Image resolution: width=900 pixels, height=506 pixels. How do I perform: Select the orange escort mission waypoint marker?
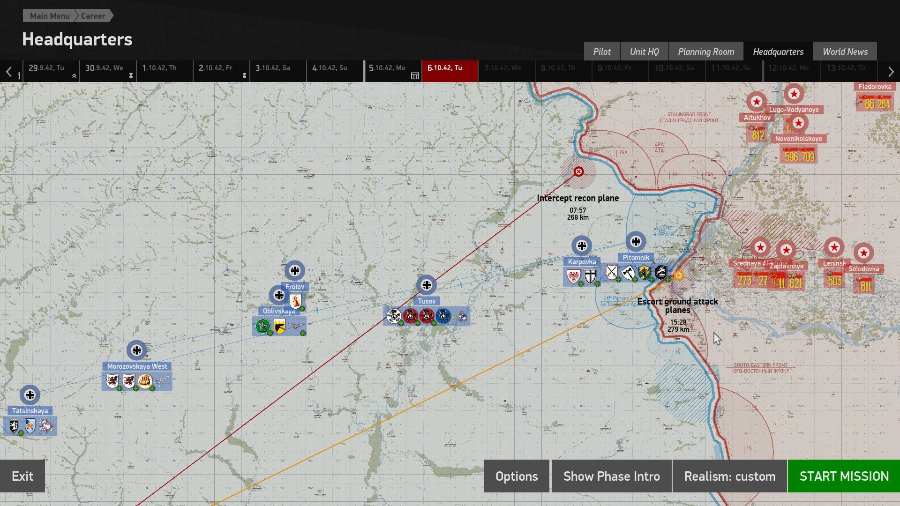pyautogui.click(x=678, y=275)
